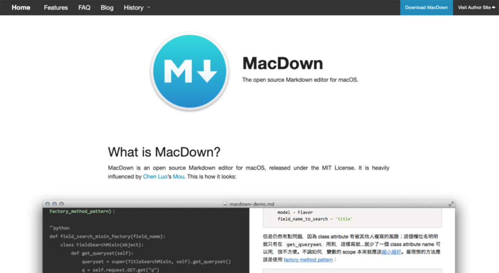This screenshot has width=499, height=273.
Task: Click the 'Factory_method_pattern):' editor line
Action: 82,211
